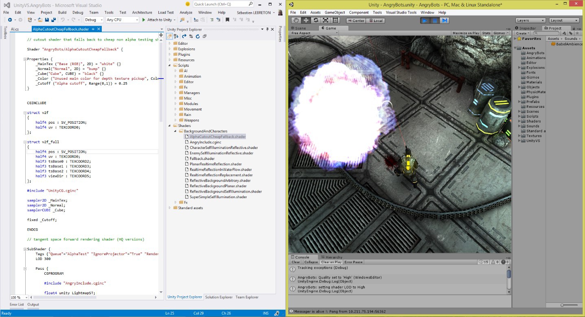Click Clear button in Unity Console

point(296,262)
